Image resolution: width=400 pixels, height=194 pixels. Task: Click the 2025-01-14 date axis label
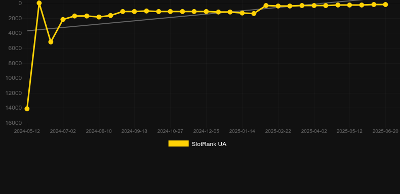click(242, 131)
